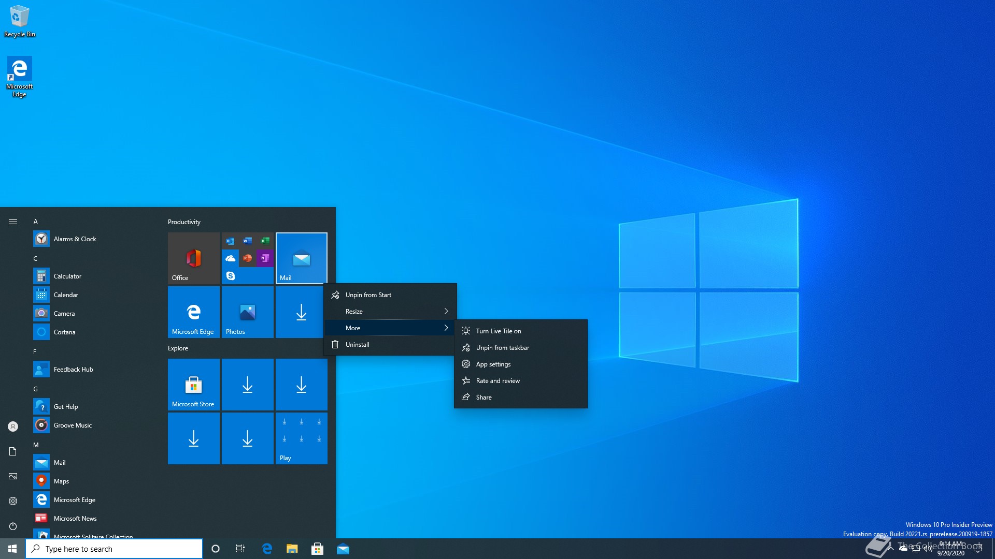This screenshot has height=559, width=995.
Task: Choose Uninstall from context menu
Action: click(390, 345)
